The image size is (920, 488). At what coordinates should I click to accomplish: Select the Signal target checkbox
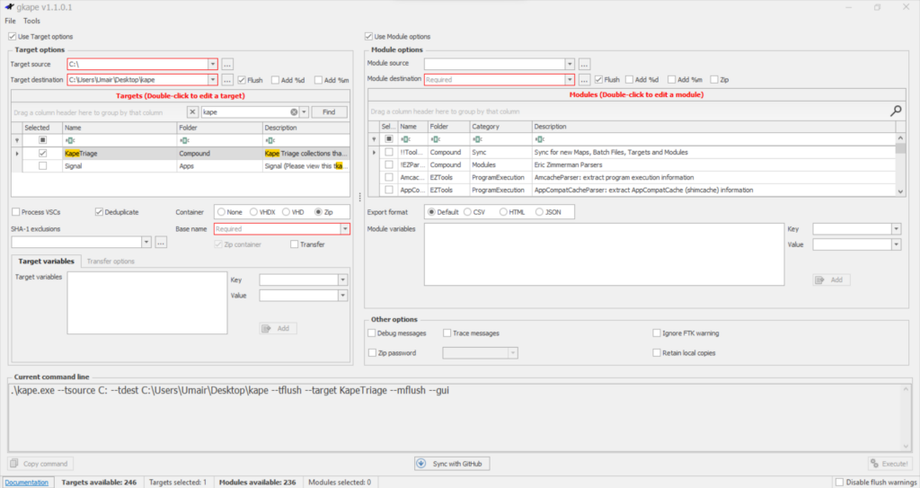(43, 166)
